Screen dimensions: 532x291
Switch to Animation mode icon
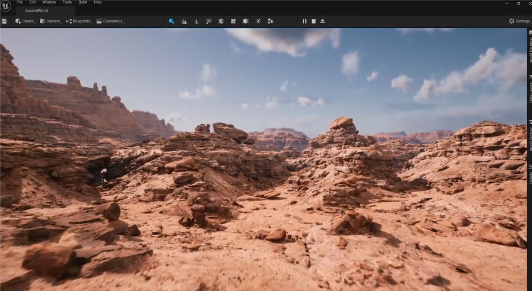(x=258, y=21)
